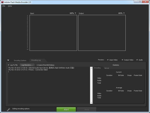150x113 pixels.
Task: Open the File menu
Action: pyautogui.click(x=4, y=6)
